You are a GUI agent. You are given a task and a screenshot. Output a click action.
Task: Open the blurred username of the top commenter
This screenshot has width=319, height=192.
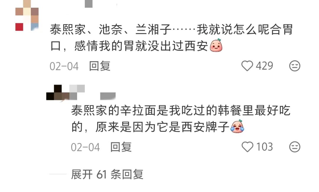tap(89, 4)
